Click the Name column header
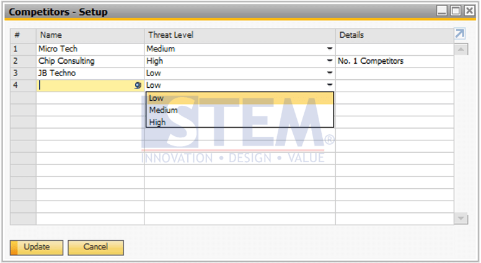481x263 pixels. 90,35
